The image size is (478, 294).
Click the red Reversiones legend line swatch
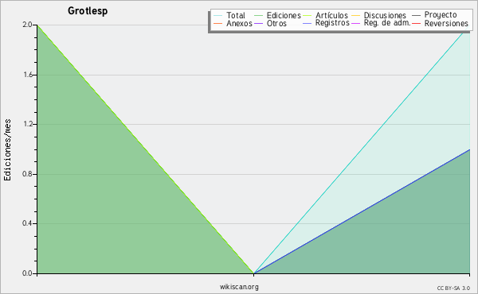coord(416,23)
